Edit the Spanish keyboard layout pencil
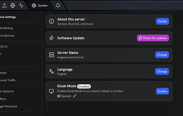Screen dimensions: 183x116 point(75,96)
